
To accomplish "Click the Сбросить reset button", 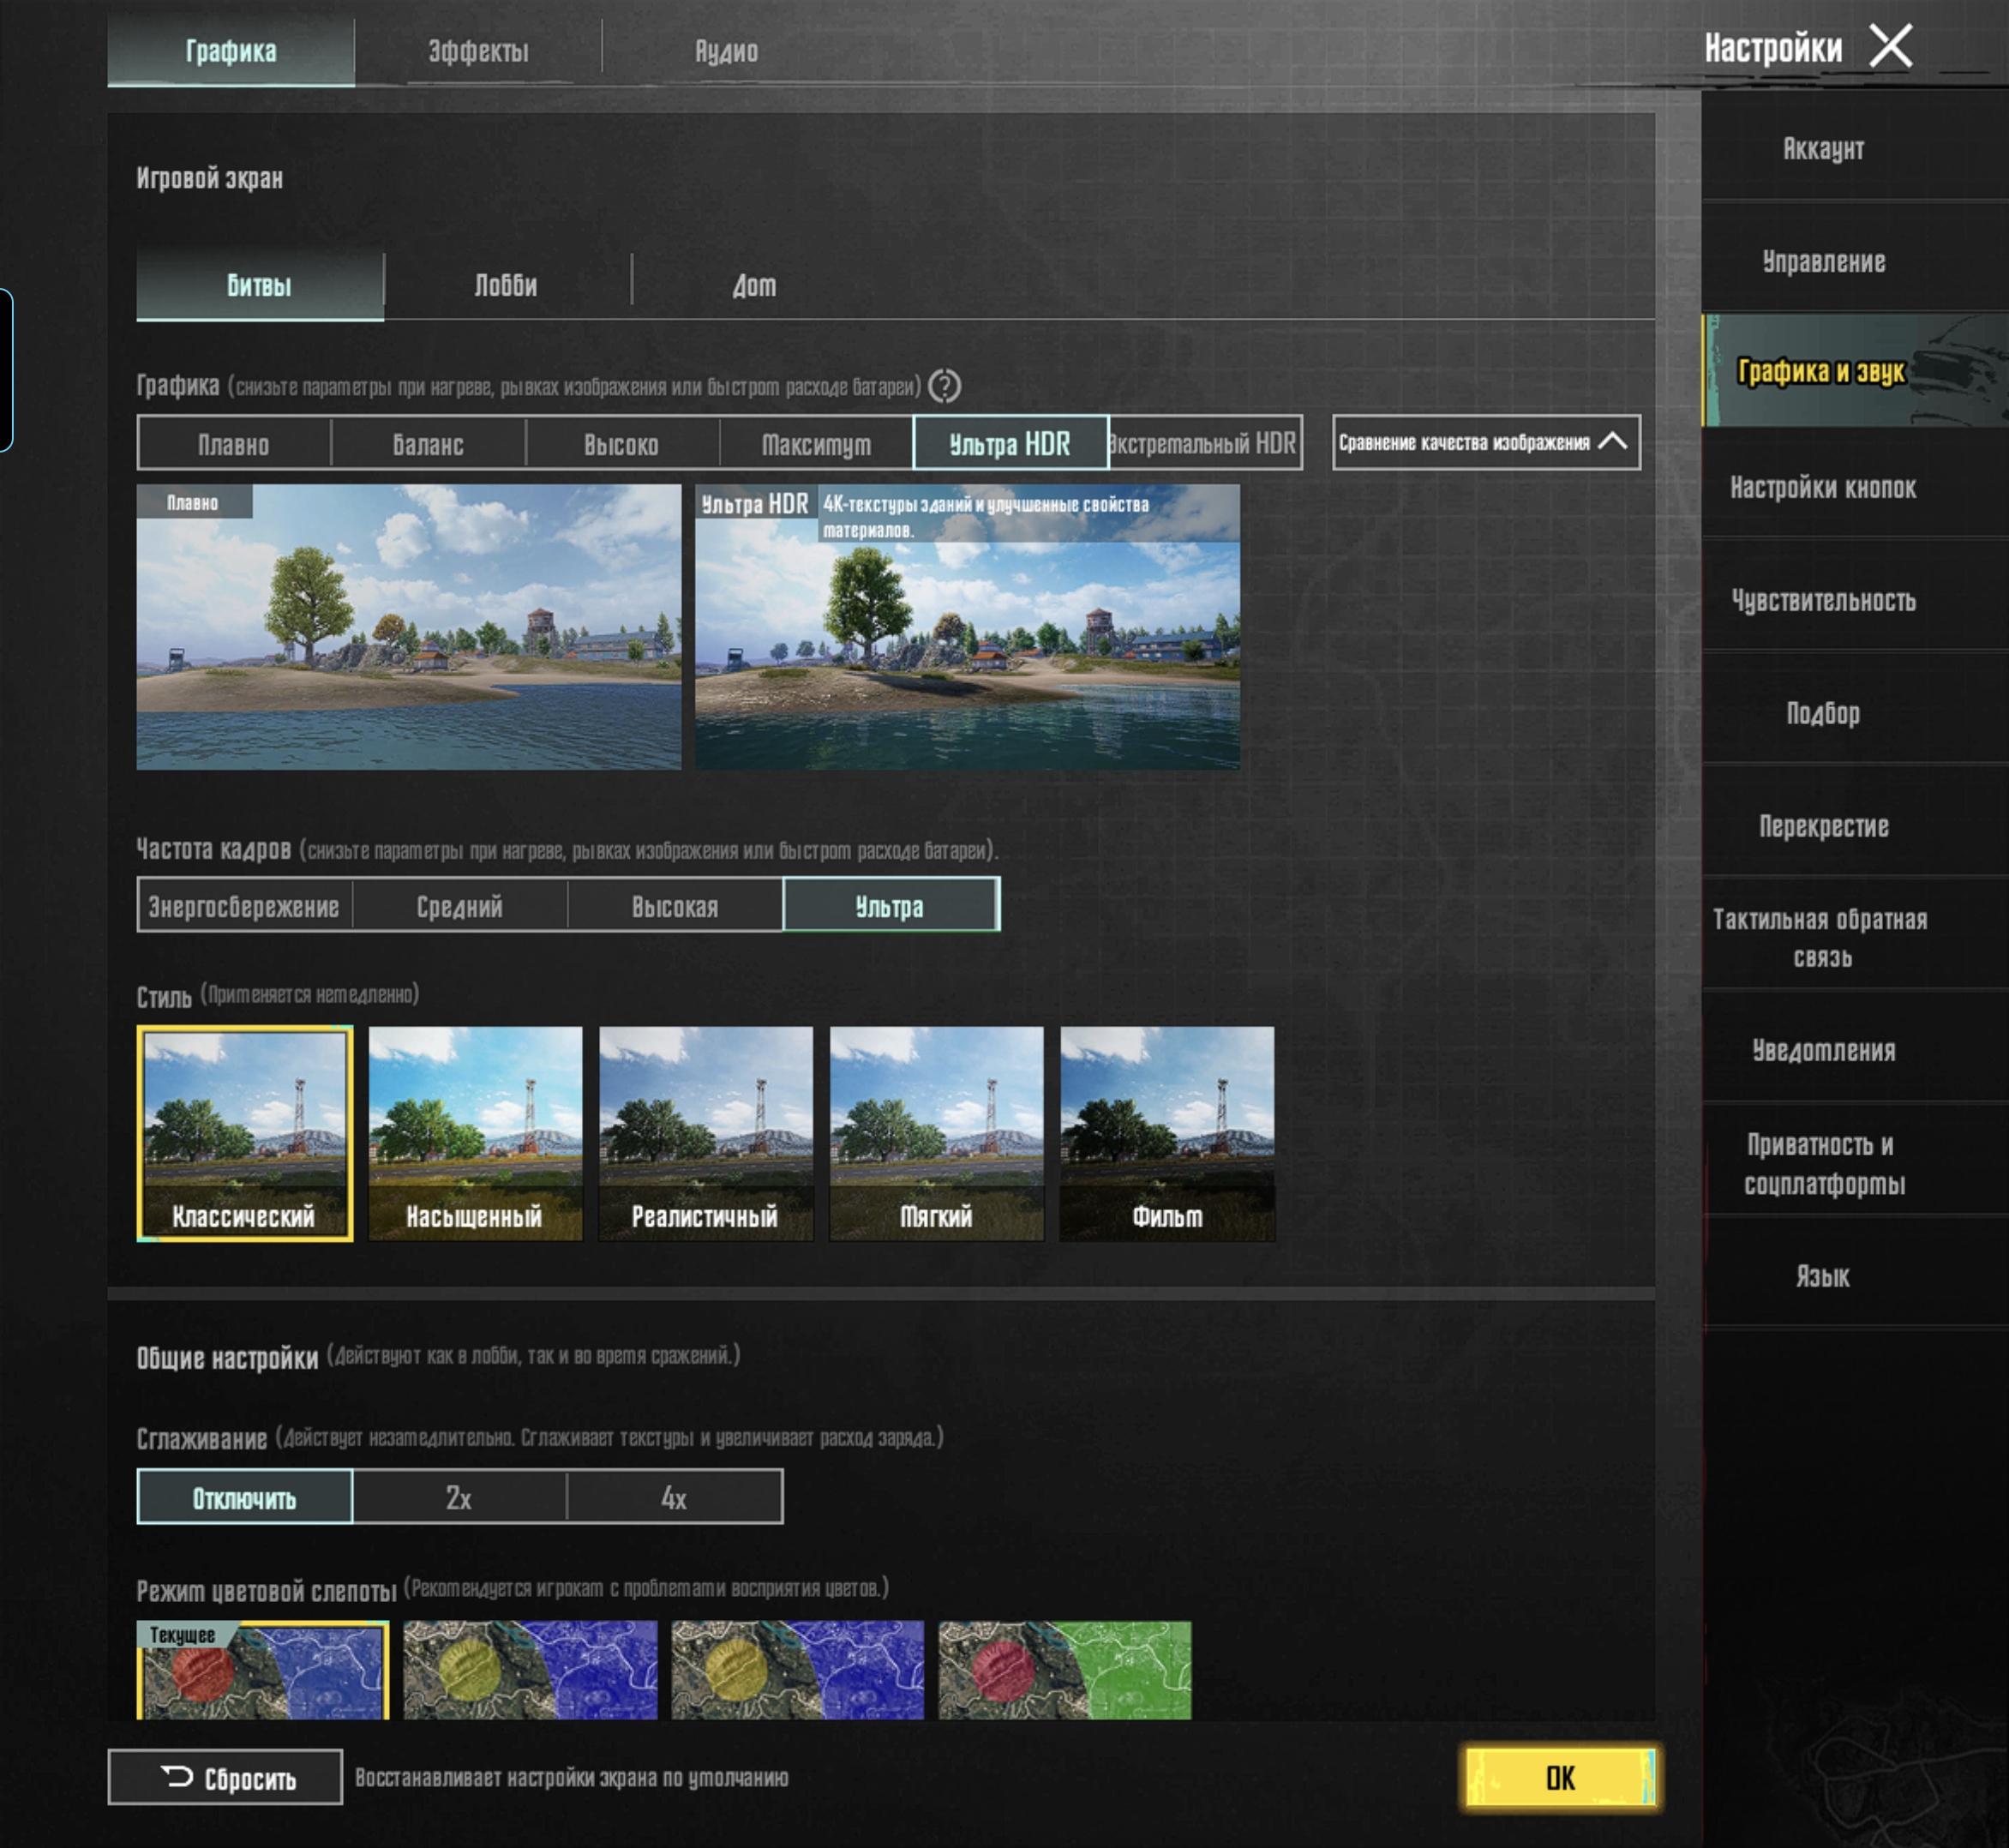I will click(225, 1777).
